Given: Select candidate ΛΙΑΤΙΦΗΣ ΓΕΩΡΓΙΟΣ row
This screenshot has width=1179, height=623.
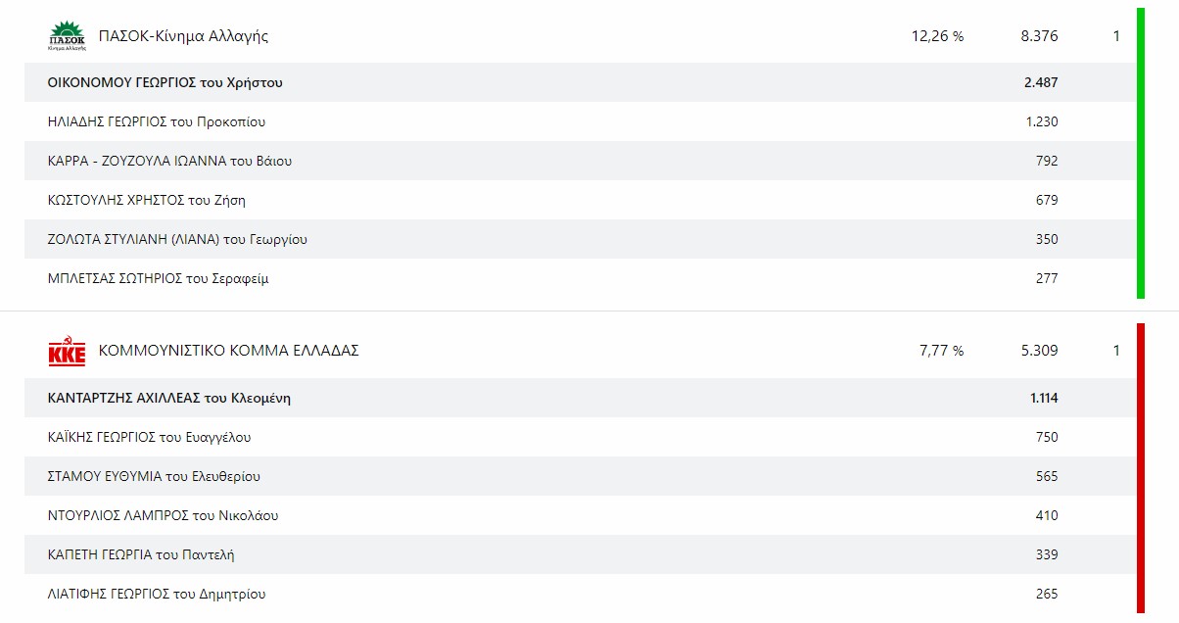Looking at the screenshot, I should tap(580, 594).
